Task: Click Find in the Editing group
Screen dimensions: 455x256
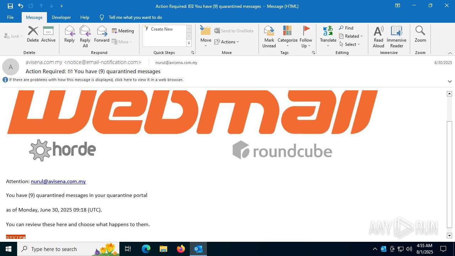Action: click(346, 28)
